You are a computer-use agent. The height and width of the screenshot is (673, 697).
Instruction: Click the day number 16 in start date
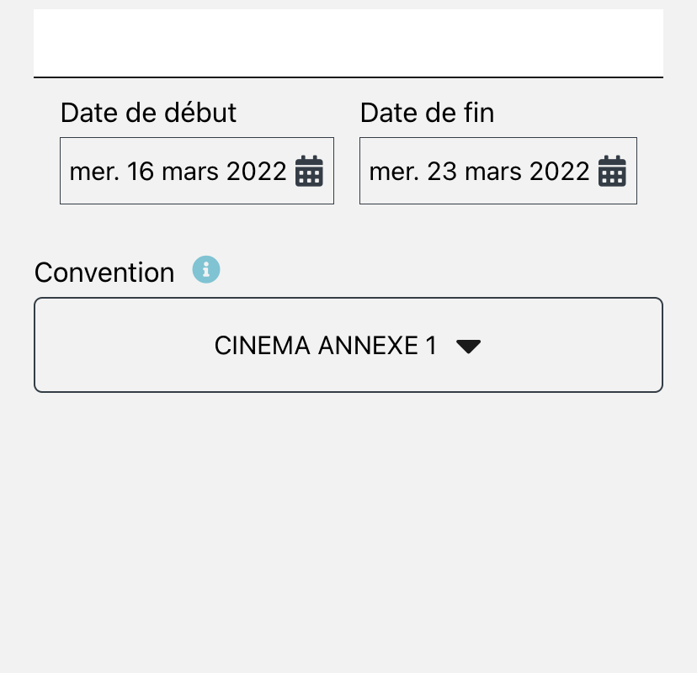141,171
